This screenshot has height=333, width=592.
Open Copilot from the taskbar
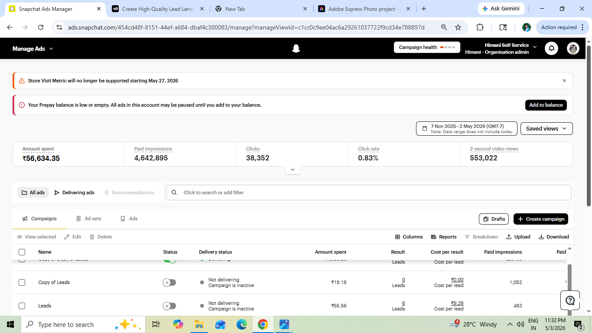[x=178, y=324]
